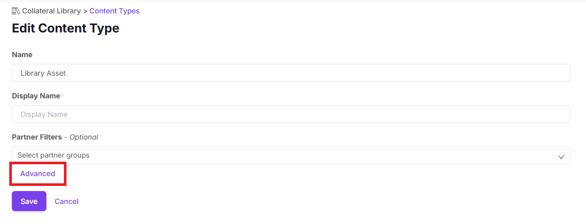Viewport: 586px width, 224px height.
Task: Click the Partner Filters label
Action: 37,137
